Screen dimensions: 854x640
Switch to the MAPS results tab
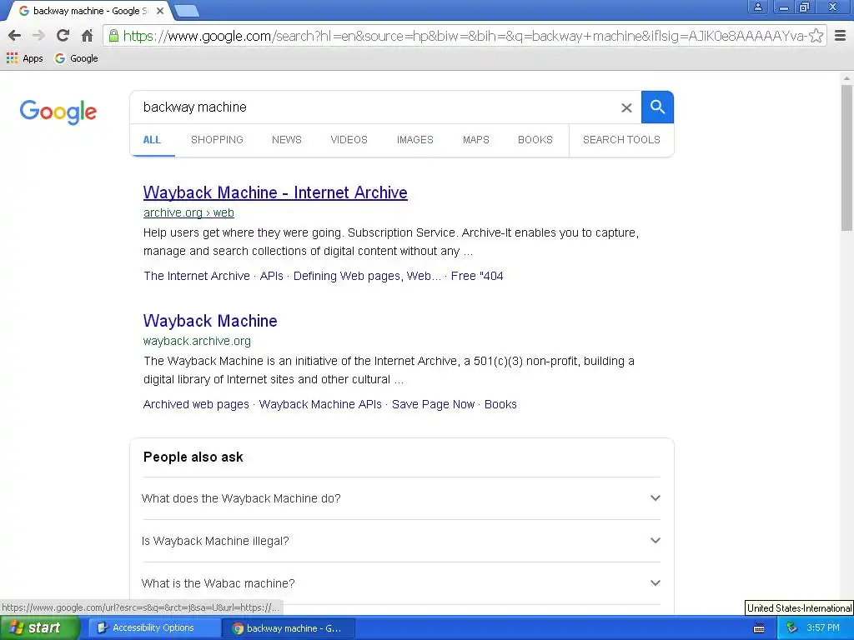point(476,140)
